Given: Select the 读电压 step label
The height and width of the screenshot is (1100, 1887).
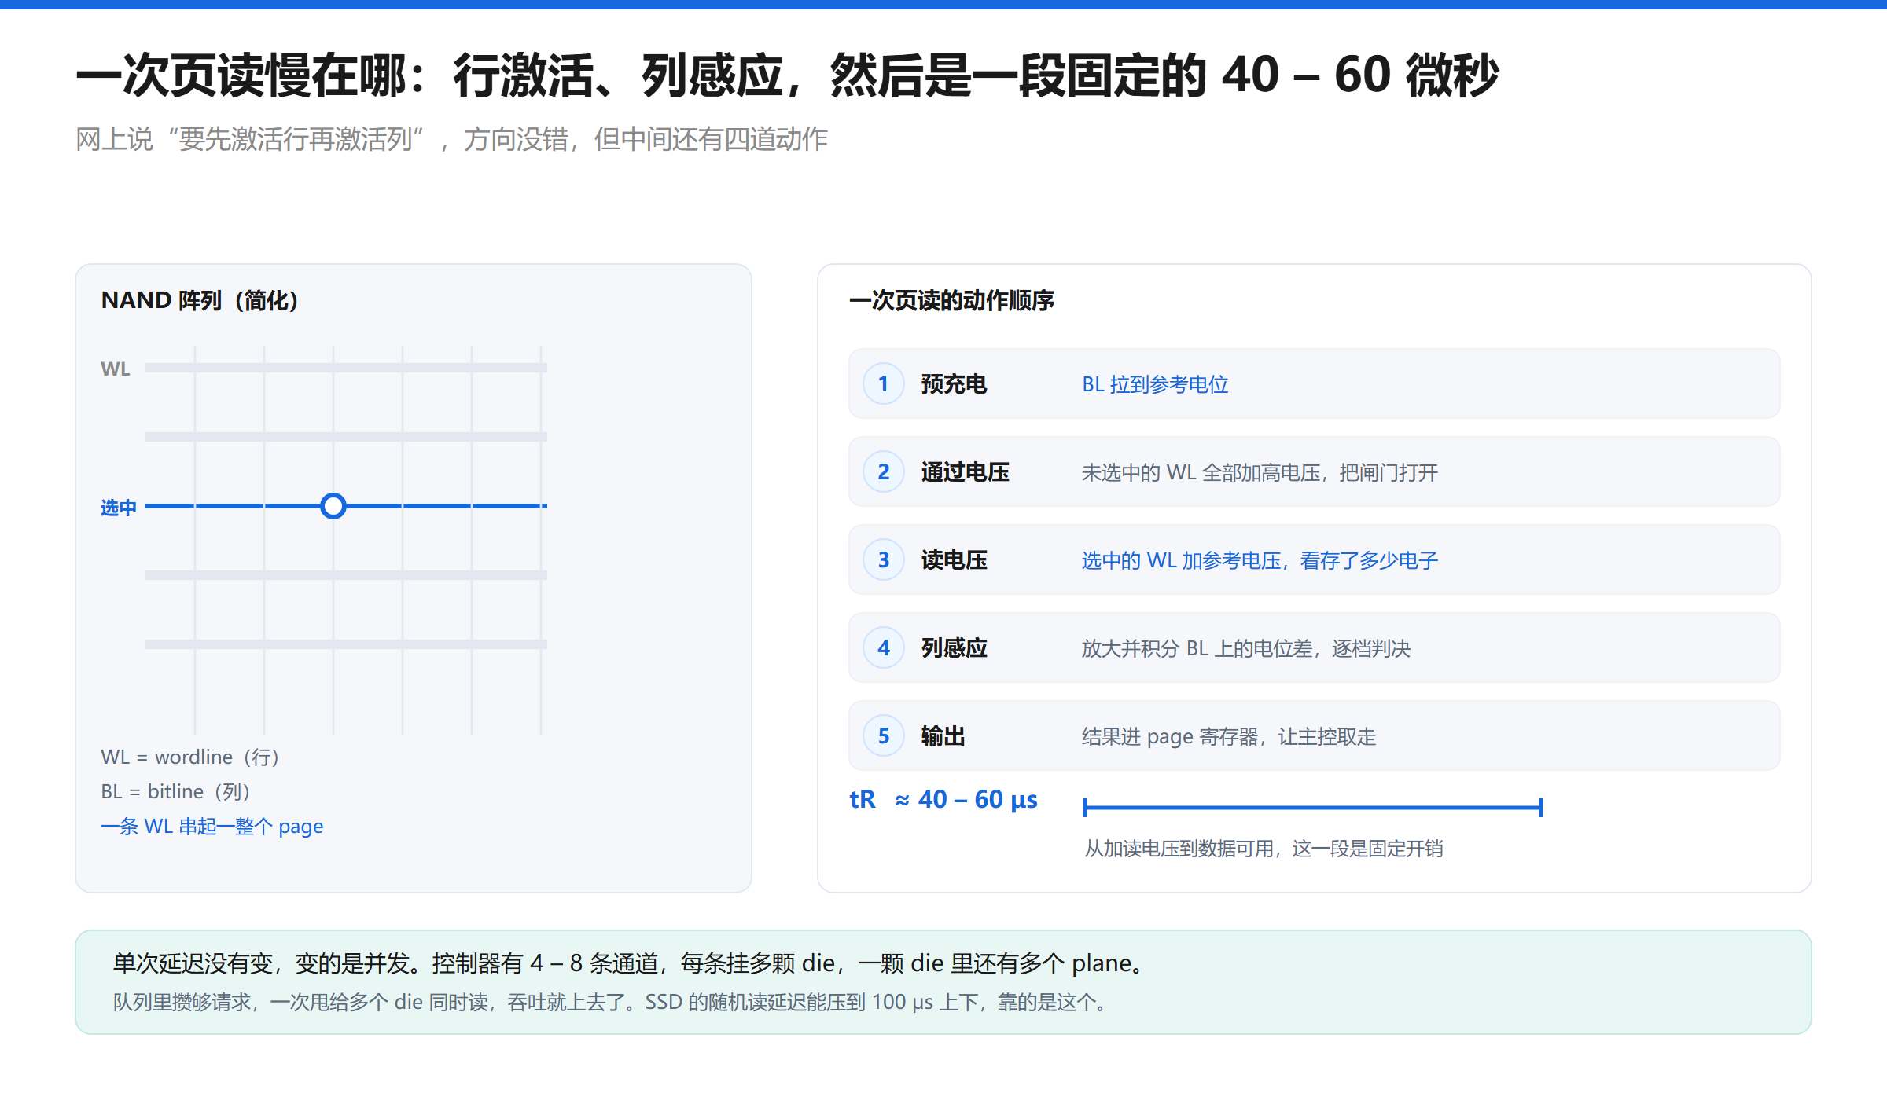Looking at the screenshot, I should (x=954, y=560).
